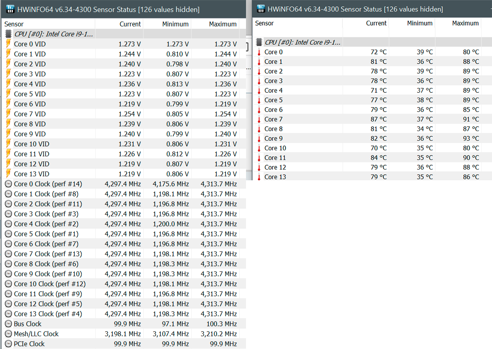492x349 pixels.
Task: Select the Core 2 temperature row in right window
Action: (x=372, y=71)
